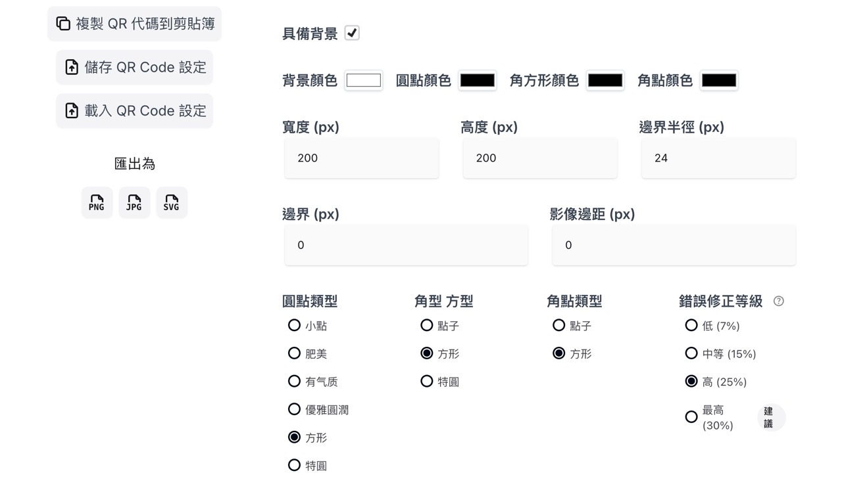The width and height of the screenshot is (842, 490).
Task: Click 載入 QR Code 設定 button
Action: pos(135,110)
